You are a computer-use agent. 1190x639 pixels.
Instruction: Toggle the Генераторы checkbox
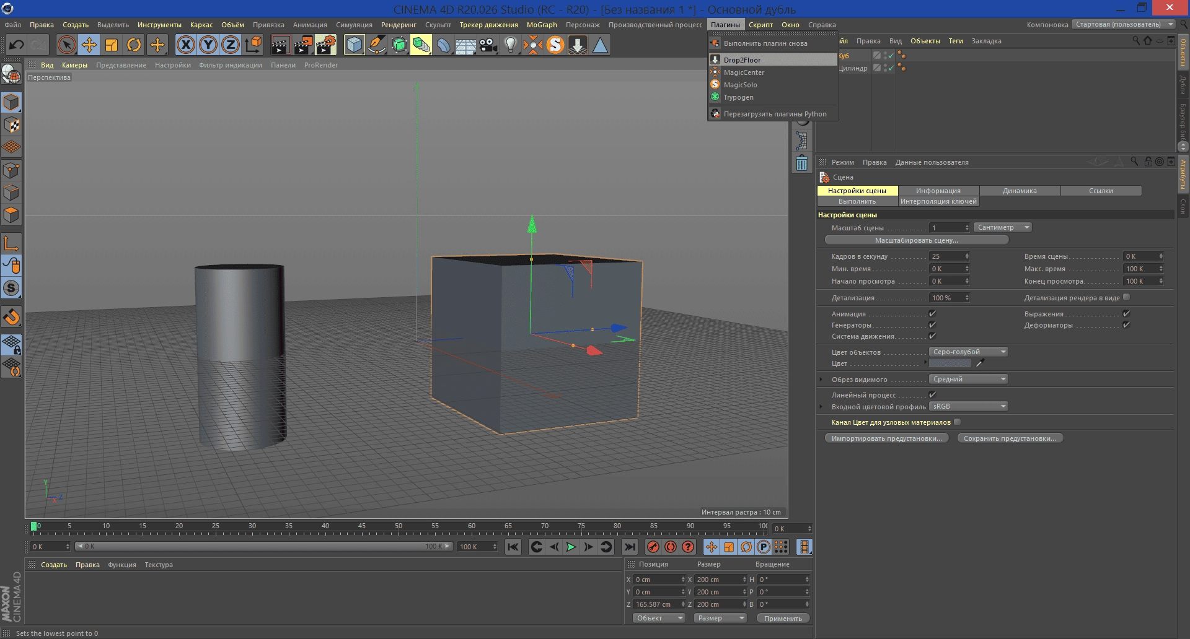pos(932,325)
